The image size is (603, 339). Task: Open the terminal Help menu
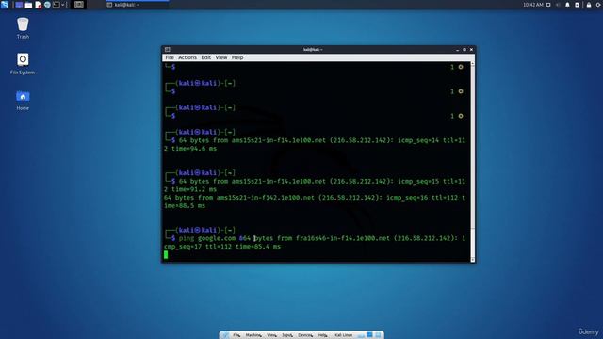click(x=237, y=57)
